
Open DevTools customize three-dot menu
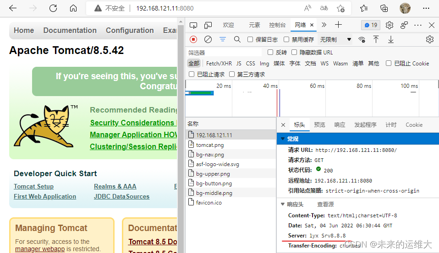[x=418, y=25]
